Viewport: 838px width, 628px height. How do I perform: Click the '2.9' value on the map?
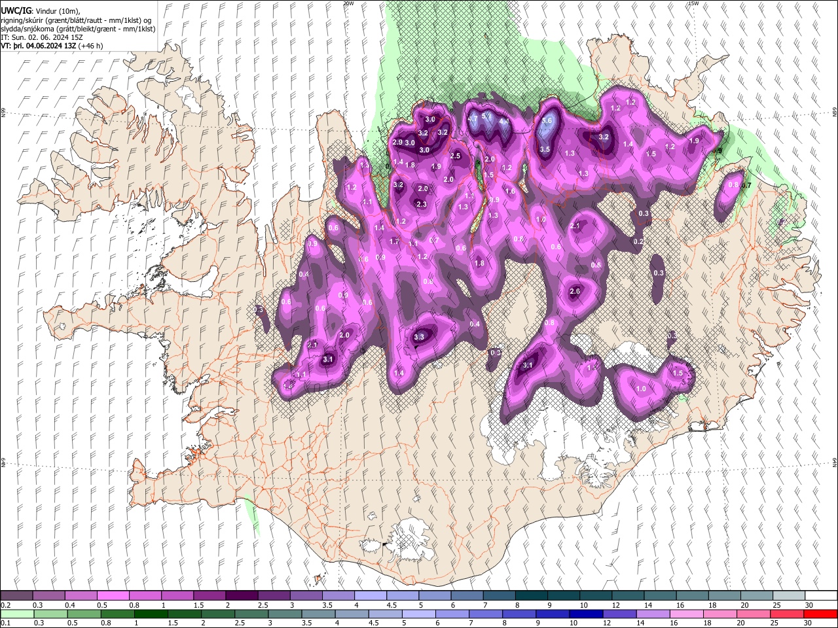[397, 143]
